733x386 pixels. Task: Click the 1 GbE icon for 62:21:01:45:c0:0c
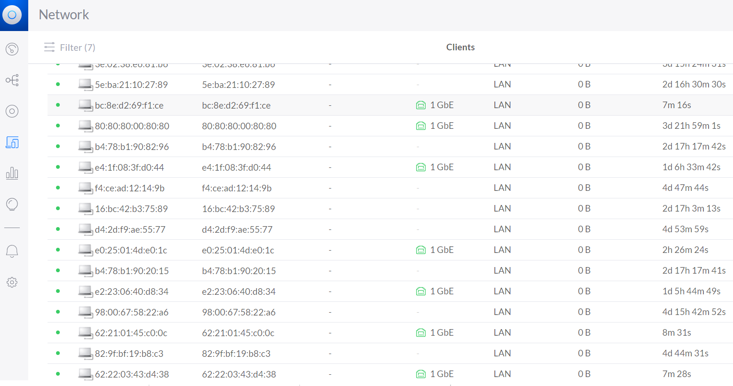421,333
